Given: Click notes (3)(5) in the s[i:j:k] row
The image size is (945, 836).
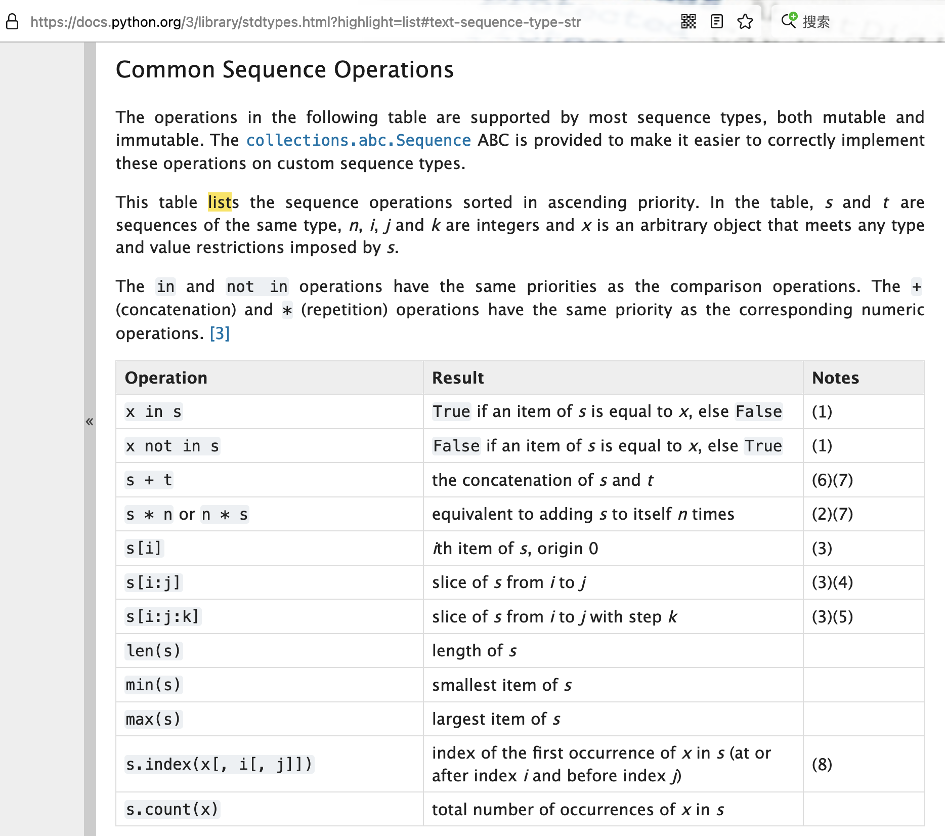Looking at the screenshot, I should coord(833,616).
